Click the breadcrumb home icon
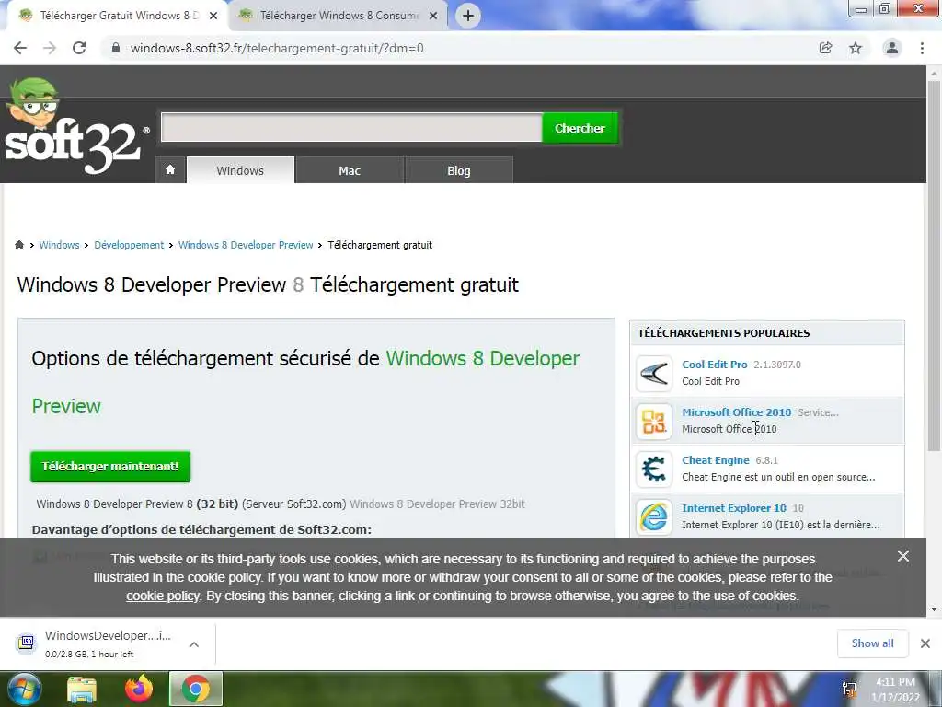942x707 pixels. click(19, 245)
